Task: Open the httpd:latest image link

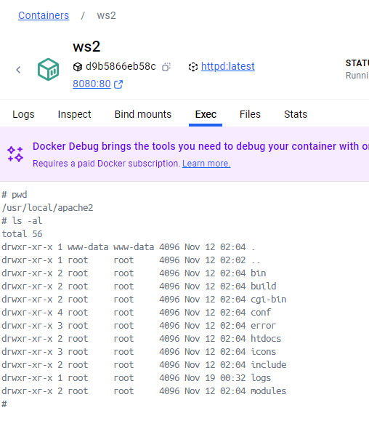Action: [228, 66]
